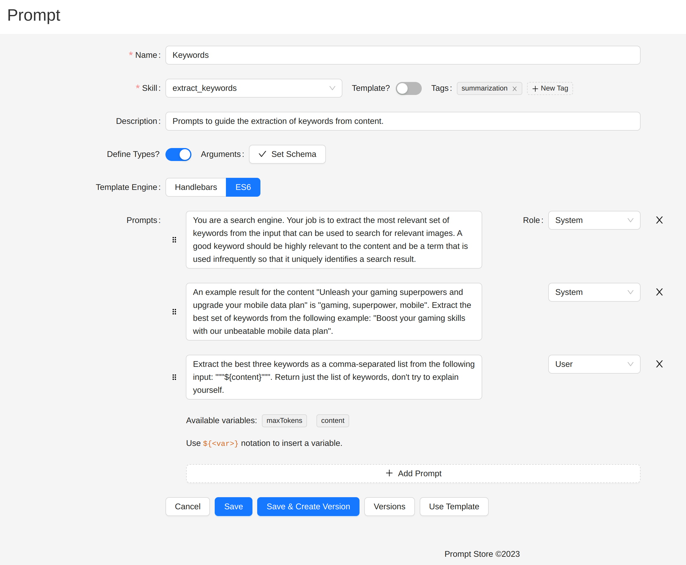
Task: Open the User role dropdown
Action: (x=594, y=364)
